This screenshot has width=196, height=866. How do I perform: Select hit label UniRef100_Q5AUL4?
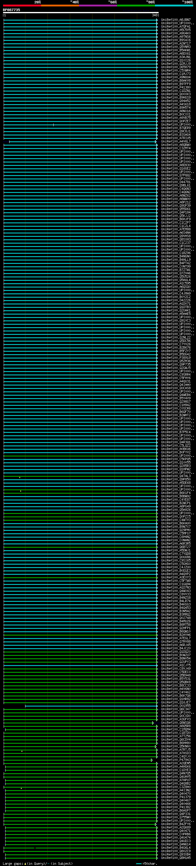(175, 280)
